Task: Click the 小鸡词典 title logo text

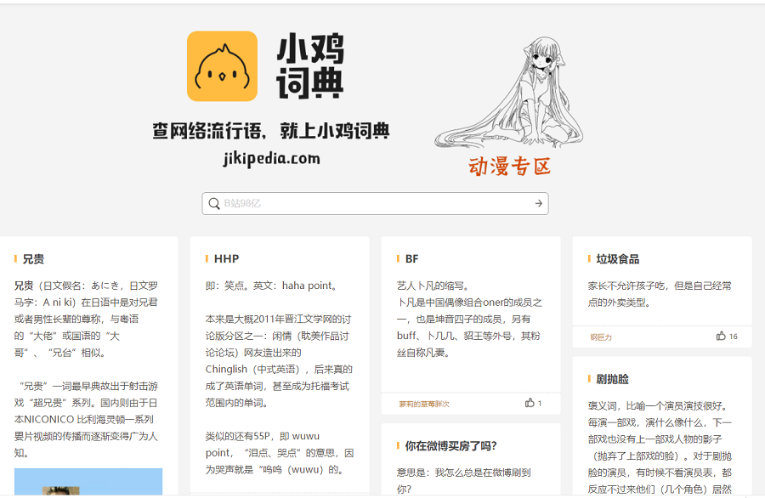Action: [310, 65]
